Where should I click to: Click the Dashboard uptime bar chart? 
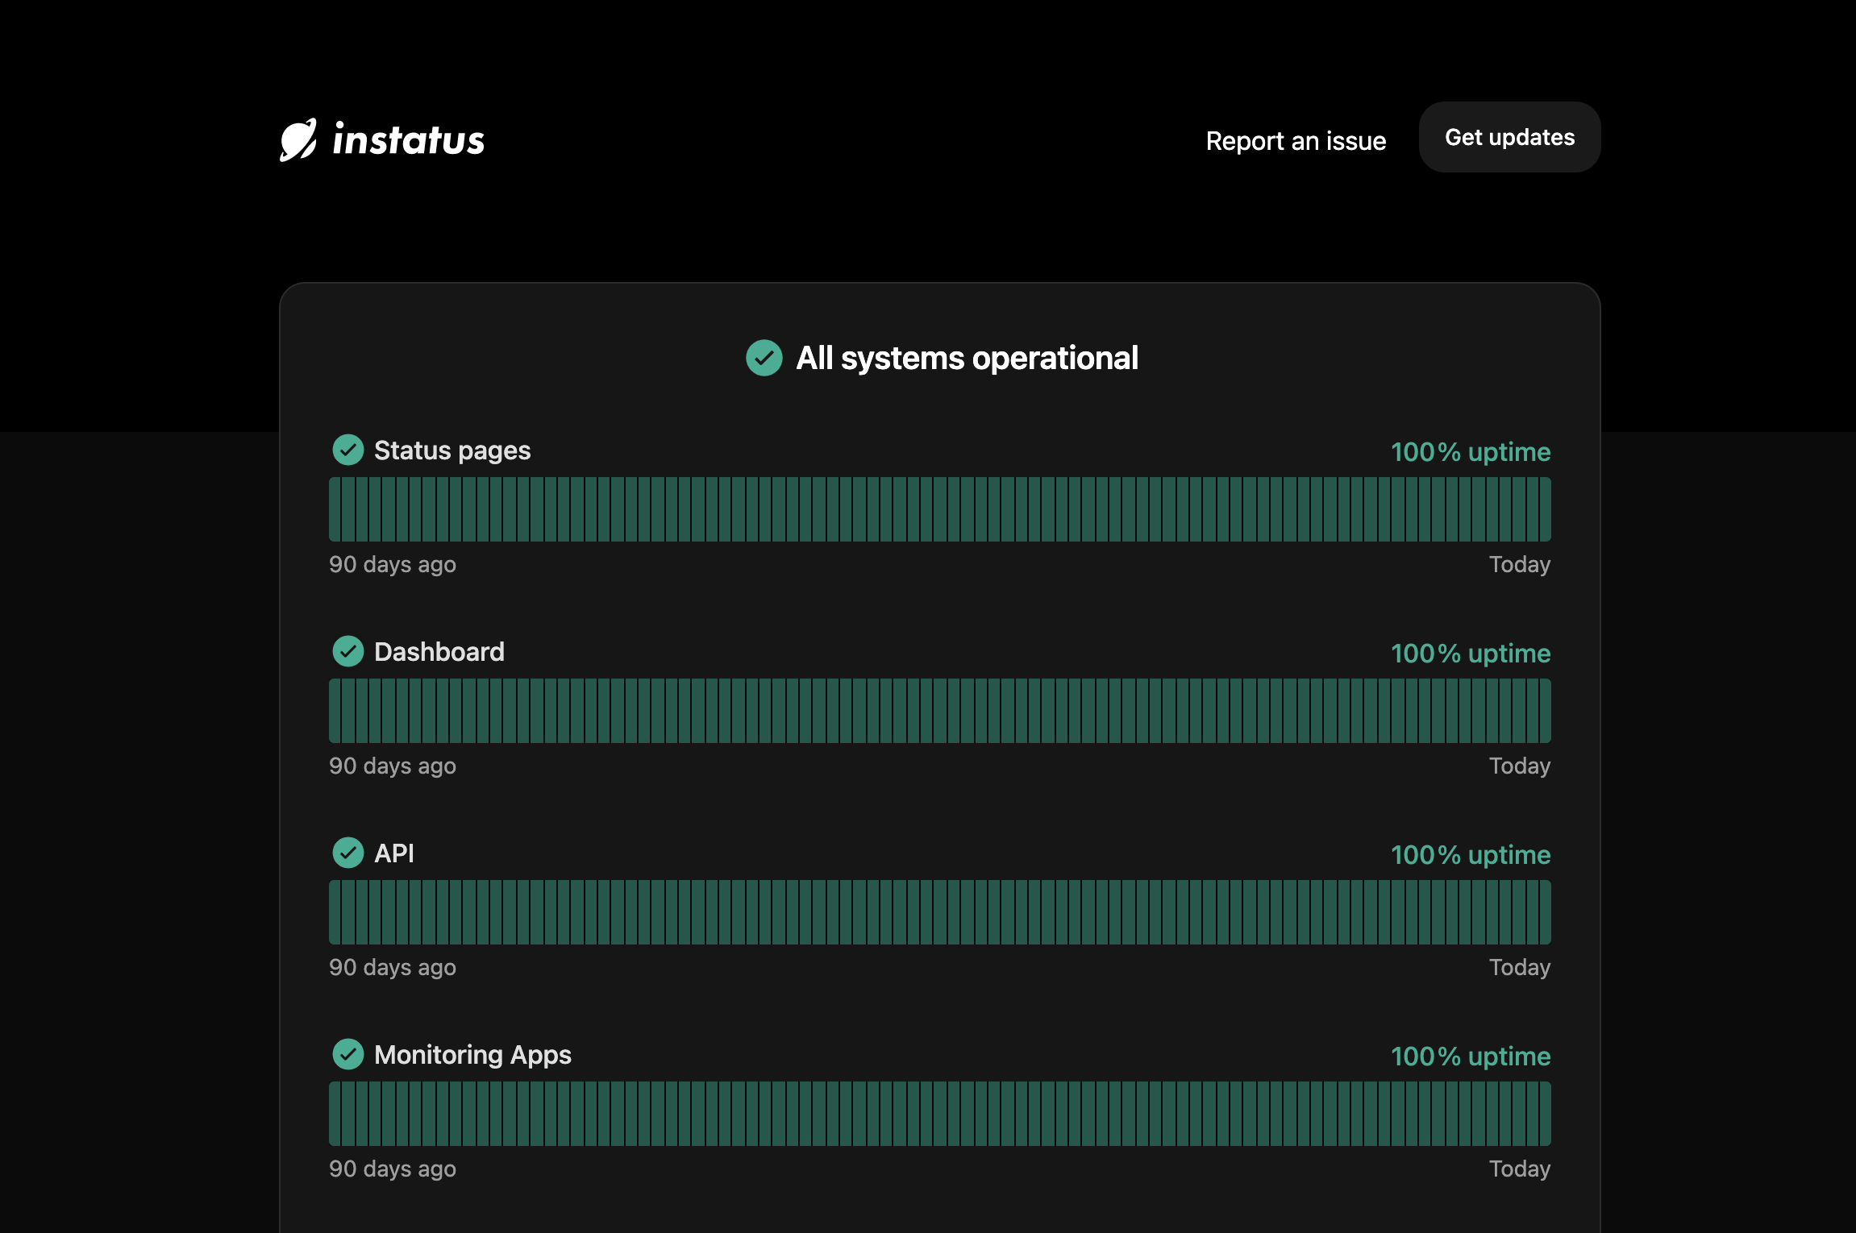(940, 711)
